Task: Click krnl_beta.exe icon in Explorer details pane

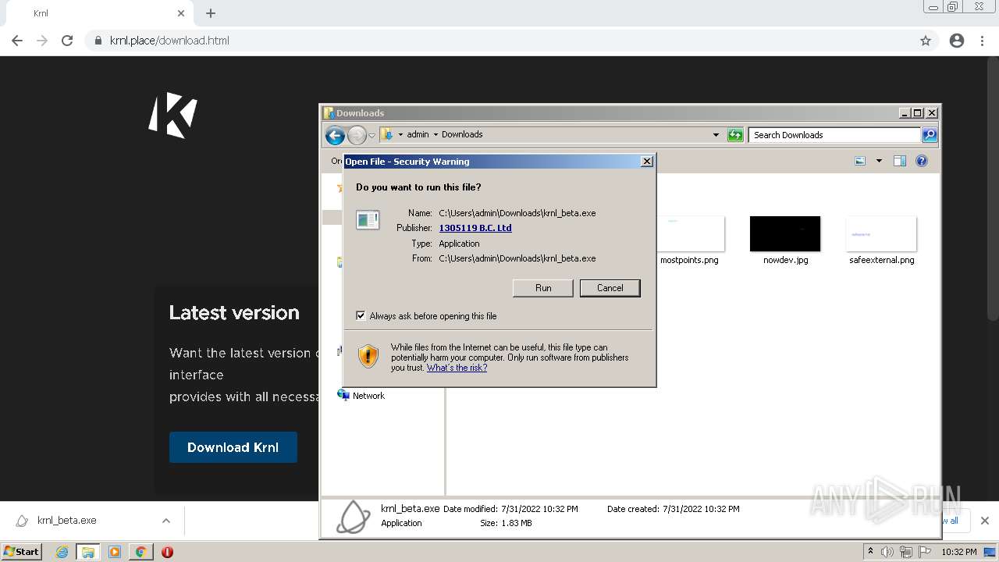Action: pyautogui.click(x=353, y=517)
